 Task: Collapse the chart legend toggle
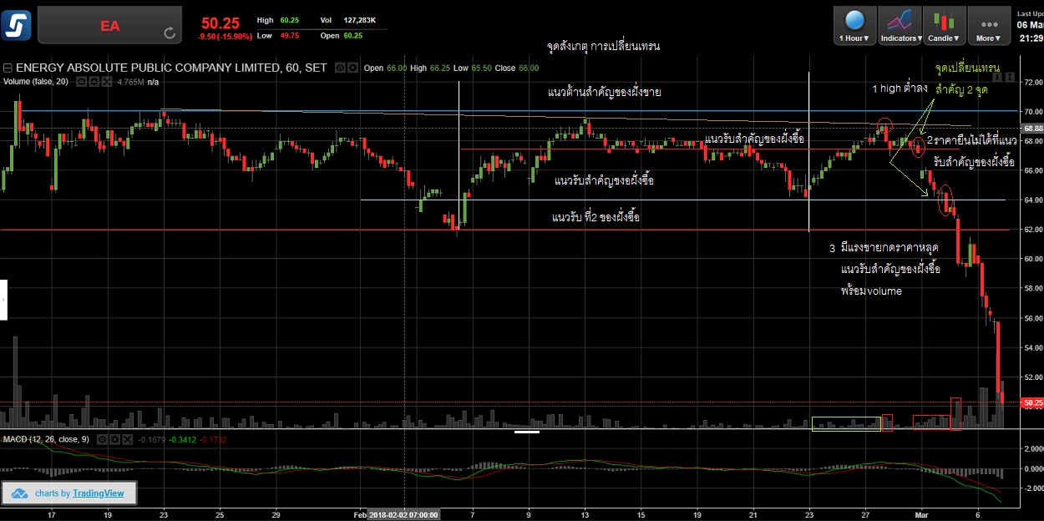click(7, 68)
